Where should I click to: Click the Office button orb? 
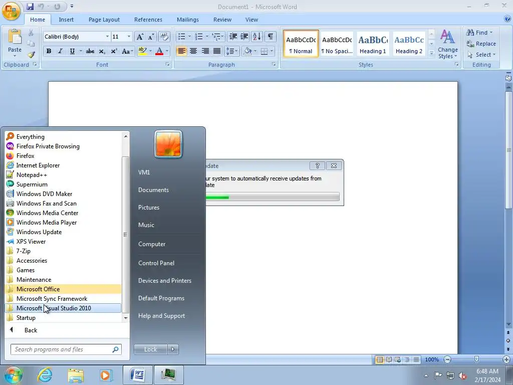coord(11,11)
